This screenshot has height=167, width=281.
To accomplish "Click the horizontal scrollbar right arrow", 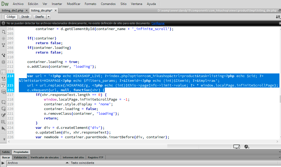I will click(277, 142).
